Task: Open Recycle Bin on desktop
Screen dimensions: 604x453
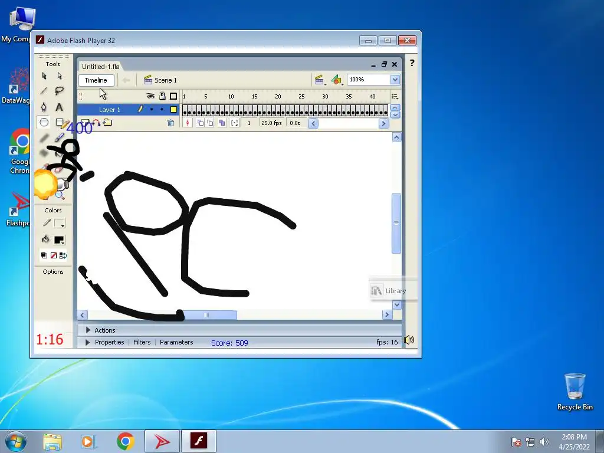Action: [x=575, y=392]
